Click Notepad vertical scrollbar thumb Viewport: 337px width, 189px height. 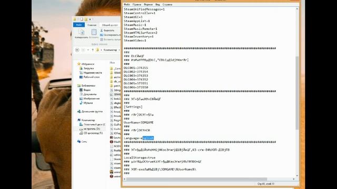tap(297, 93)
